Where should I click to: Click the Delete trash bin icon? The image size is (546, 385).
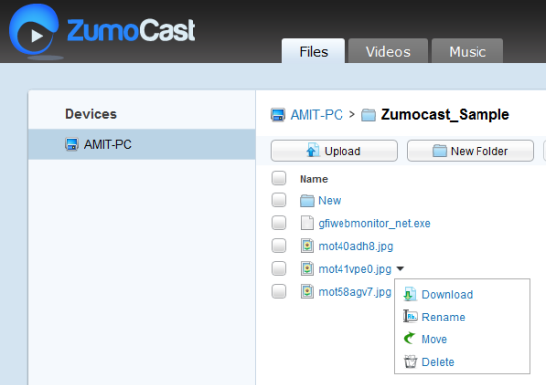pyautogui.click(x=410, y=361)
